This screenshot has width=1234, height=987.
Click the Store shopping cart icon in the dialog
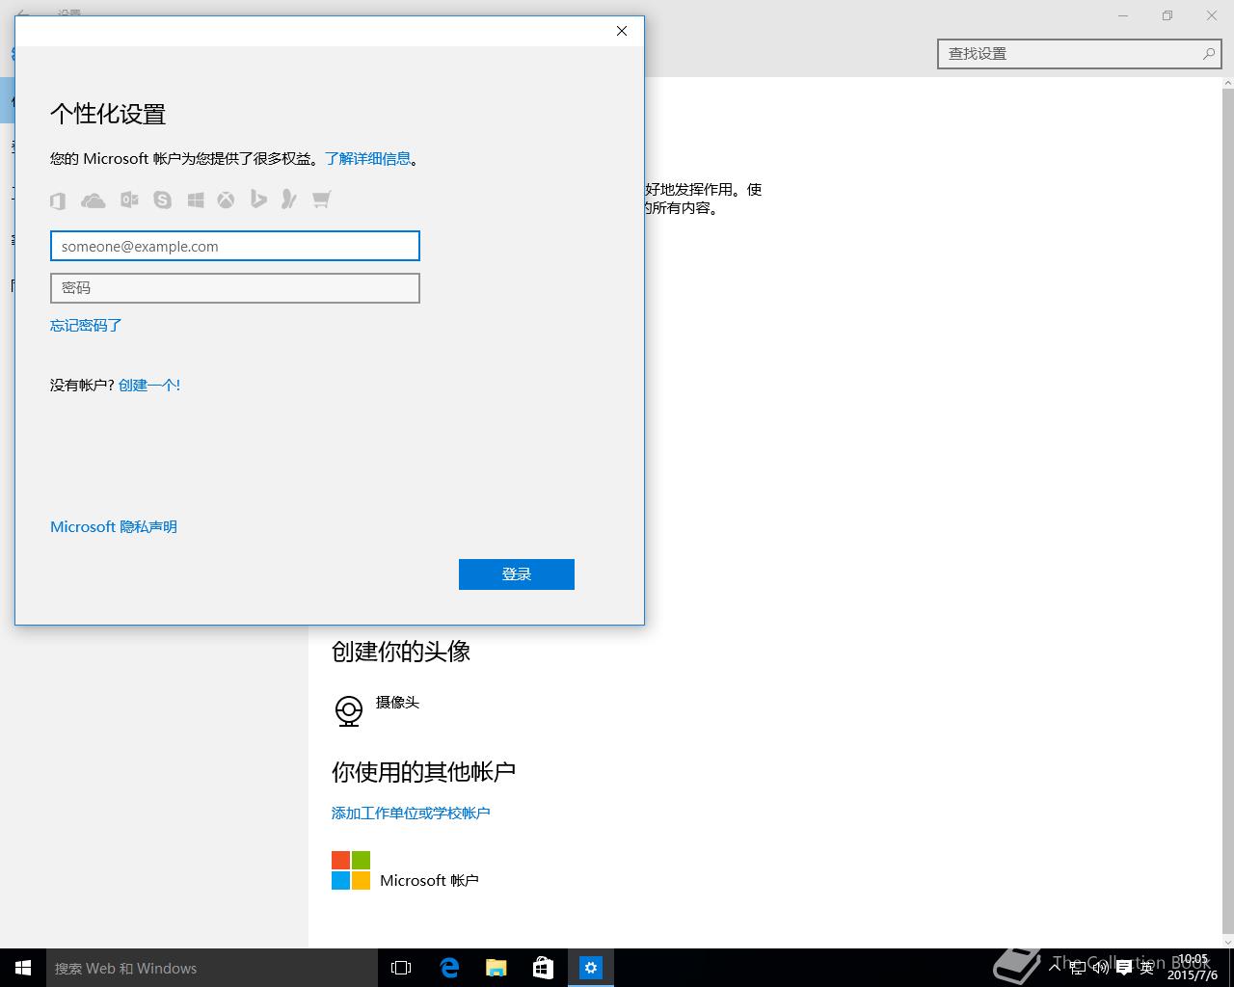point(321,200)
